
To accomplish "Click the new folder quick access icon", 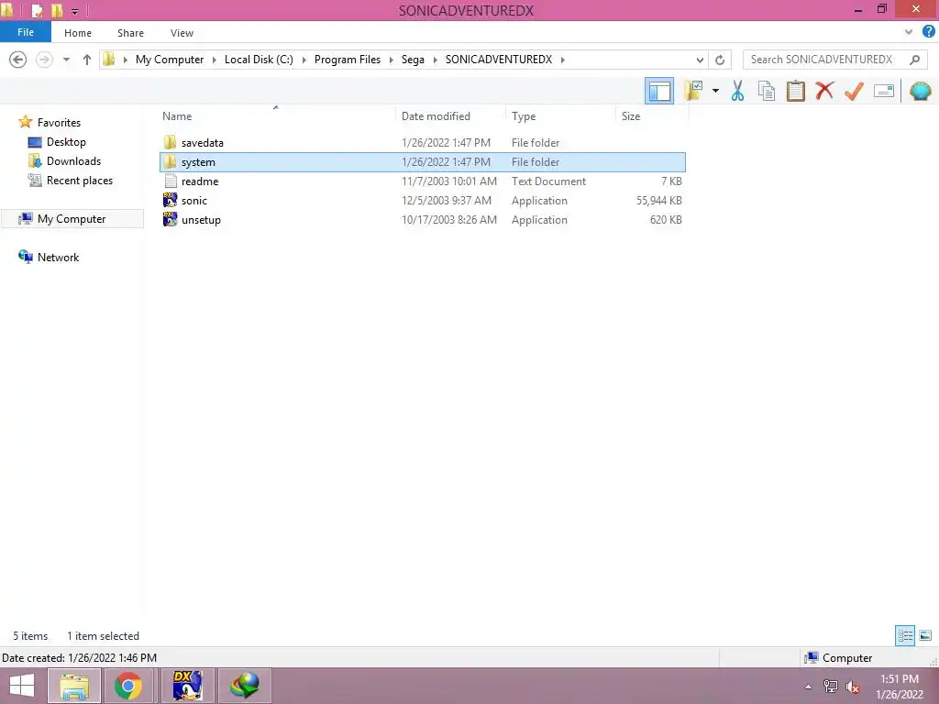I will (57, 10).
